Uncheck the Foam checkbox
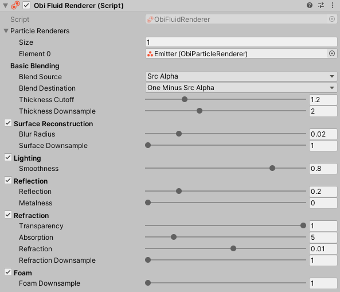Viewport: 340px width, 292px height. click(x=8, y=272)
